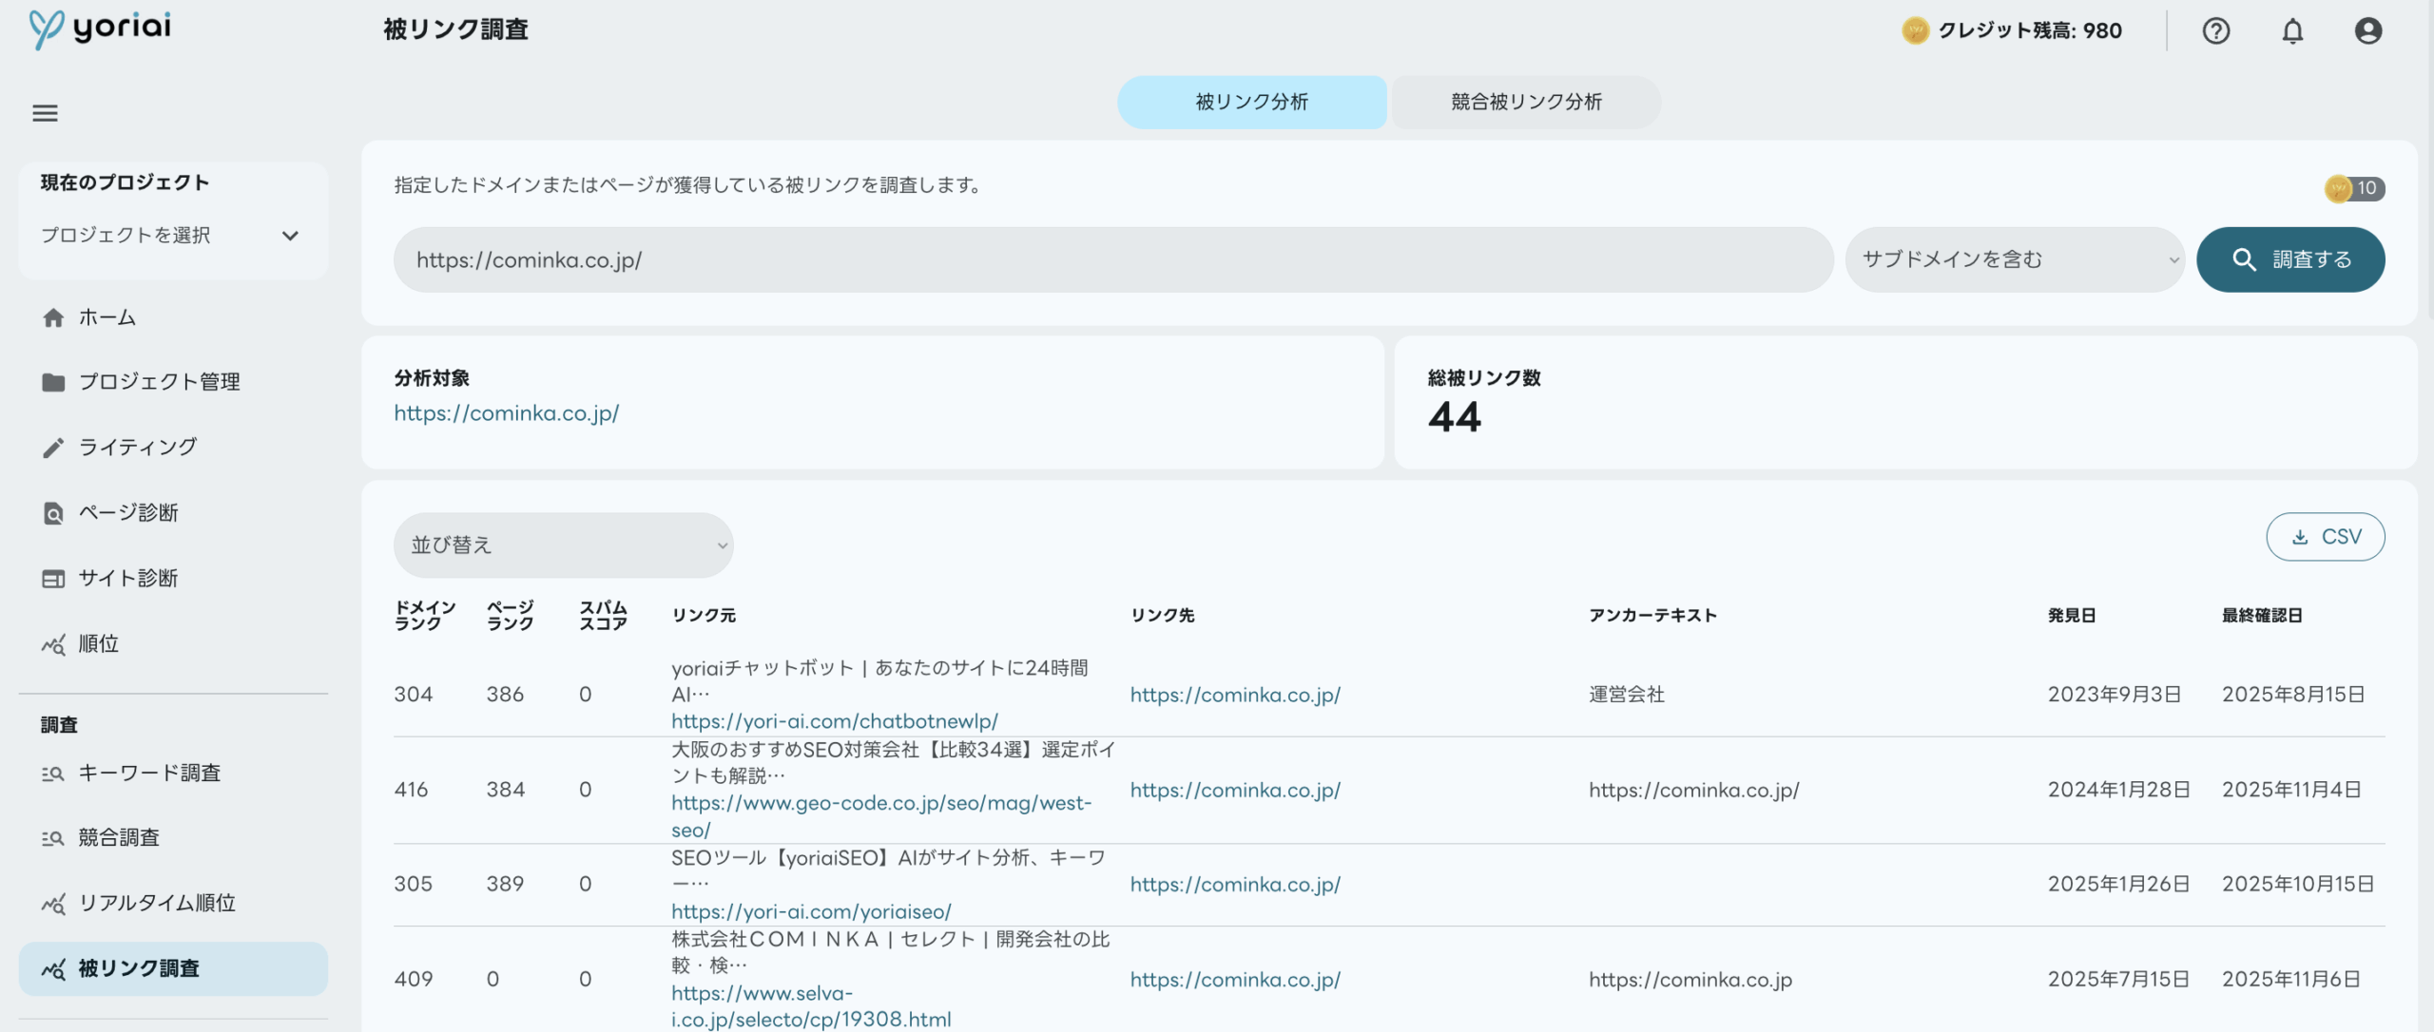Go to リアルタイム順位 in sidebar
Screen dimensions: 2434x1032
(157, 903)
